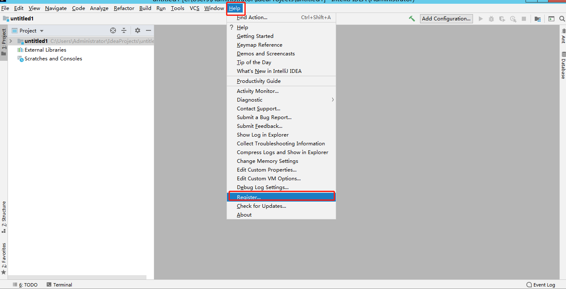Hide the Project panel with minus icon
Viewport: 566px width, 289px height.
[148, 30]
